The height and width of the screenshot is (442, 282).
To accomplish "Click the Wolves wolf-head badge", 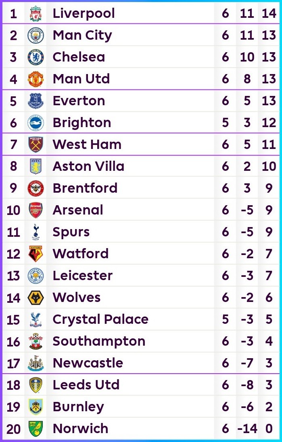I will tap(36, 297).
